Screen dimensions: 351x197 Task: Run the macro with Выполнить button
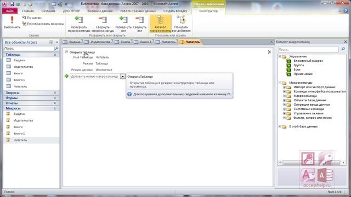point(12,22)
